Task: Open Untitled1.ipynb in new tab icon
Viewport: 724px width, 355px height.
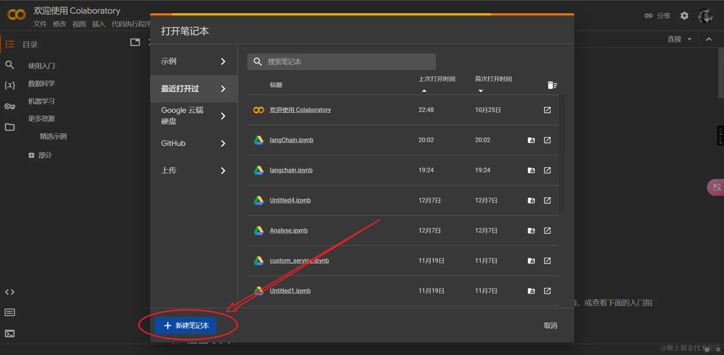Action: (547, 291)
